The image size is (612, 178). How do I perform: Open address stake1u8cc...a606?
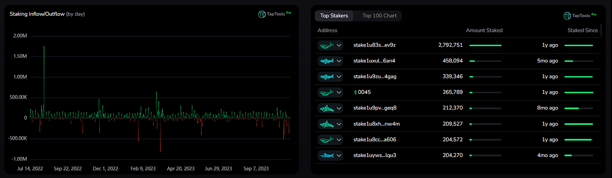[x=375, y=140]
